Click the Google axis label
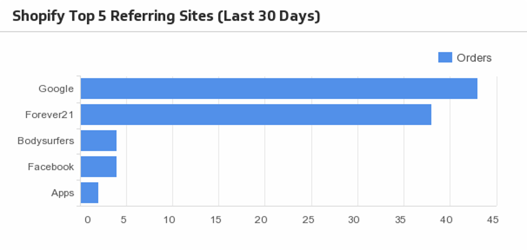 [56, 89]
